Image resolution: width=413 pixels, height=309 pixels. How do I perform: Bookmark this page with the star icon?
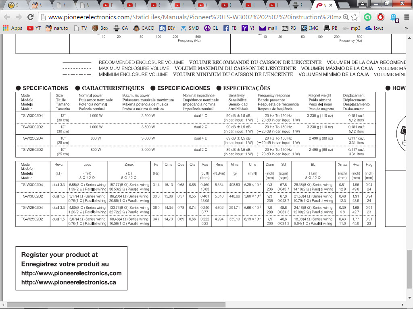click(355, 17)
